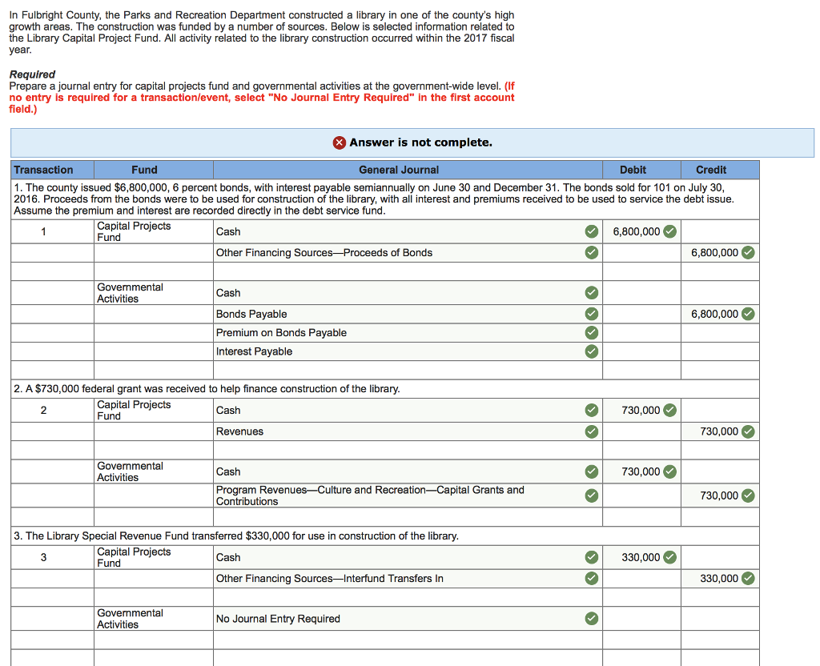820x666 pixels.
Task: Open Other Financing Sources—Interfund Transfers In field
Action: point(408,578)
